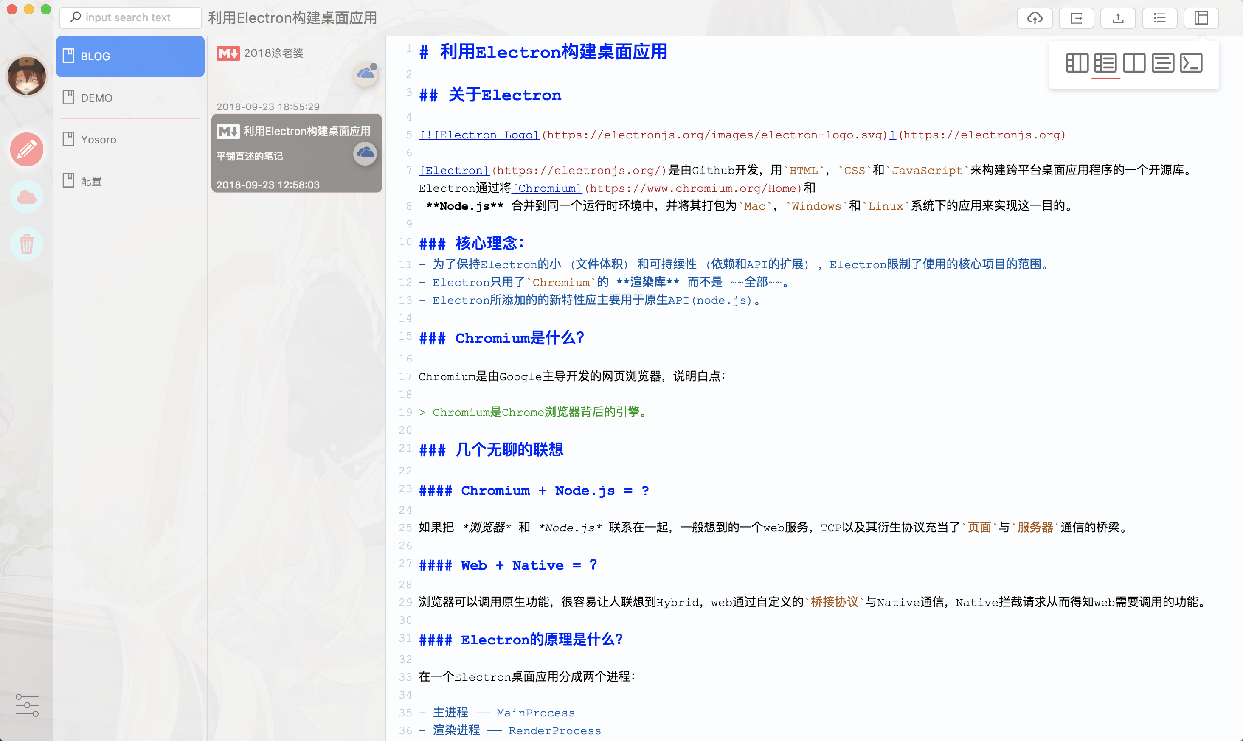Open the trash bin in sidebar

coord(26,244)
